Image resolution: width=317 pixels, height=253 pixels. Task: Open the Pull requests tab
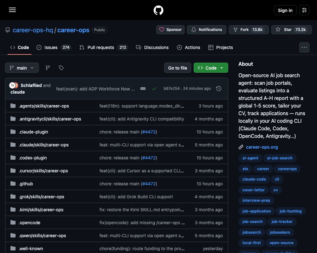pos(104,47)
